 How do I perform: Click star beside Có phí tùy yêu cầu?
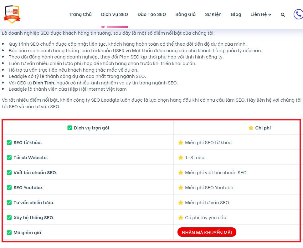click(x=181, y=218)
